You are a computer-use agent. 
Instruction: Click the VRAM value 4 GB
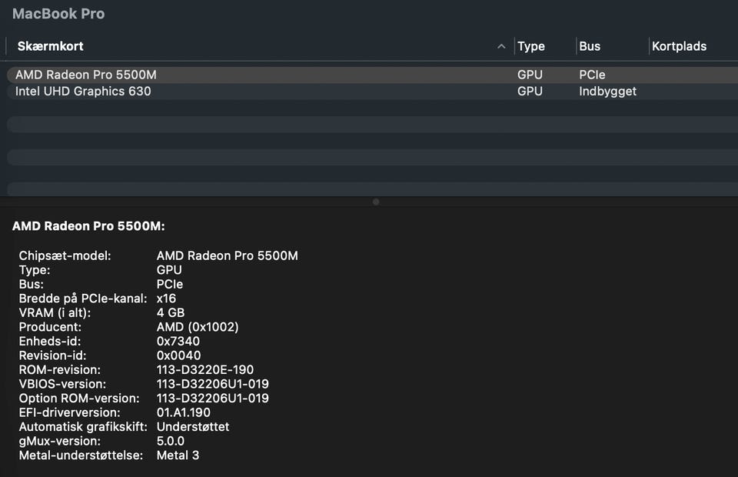[x=171, y=312]
